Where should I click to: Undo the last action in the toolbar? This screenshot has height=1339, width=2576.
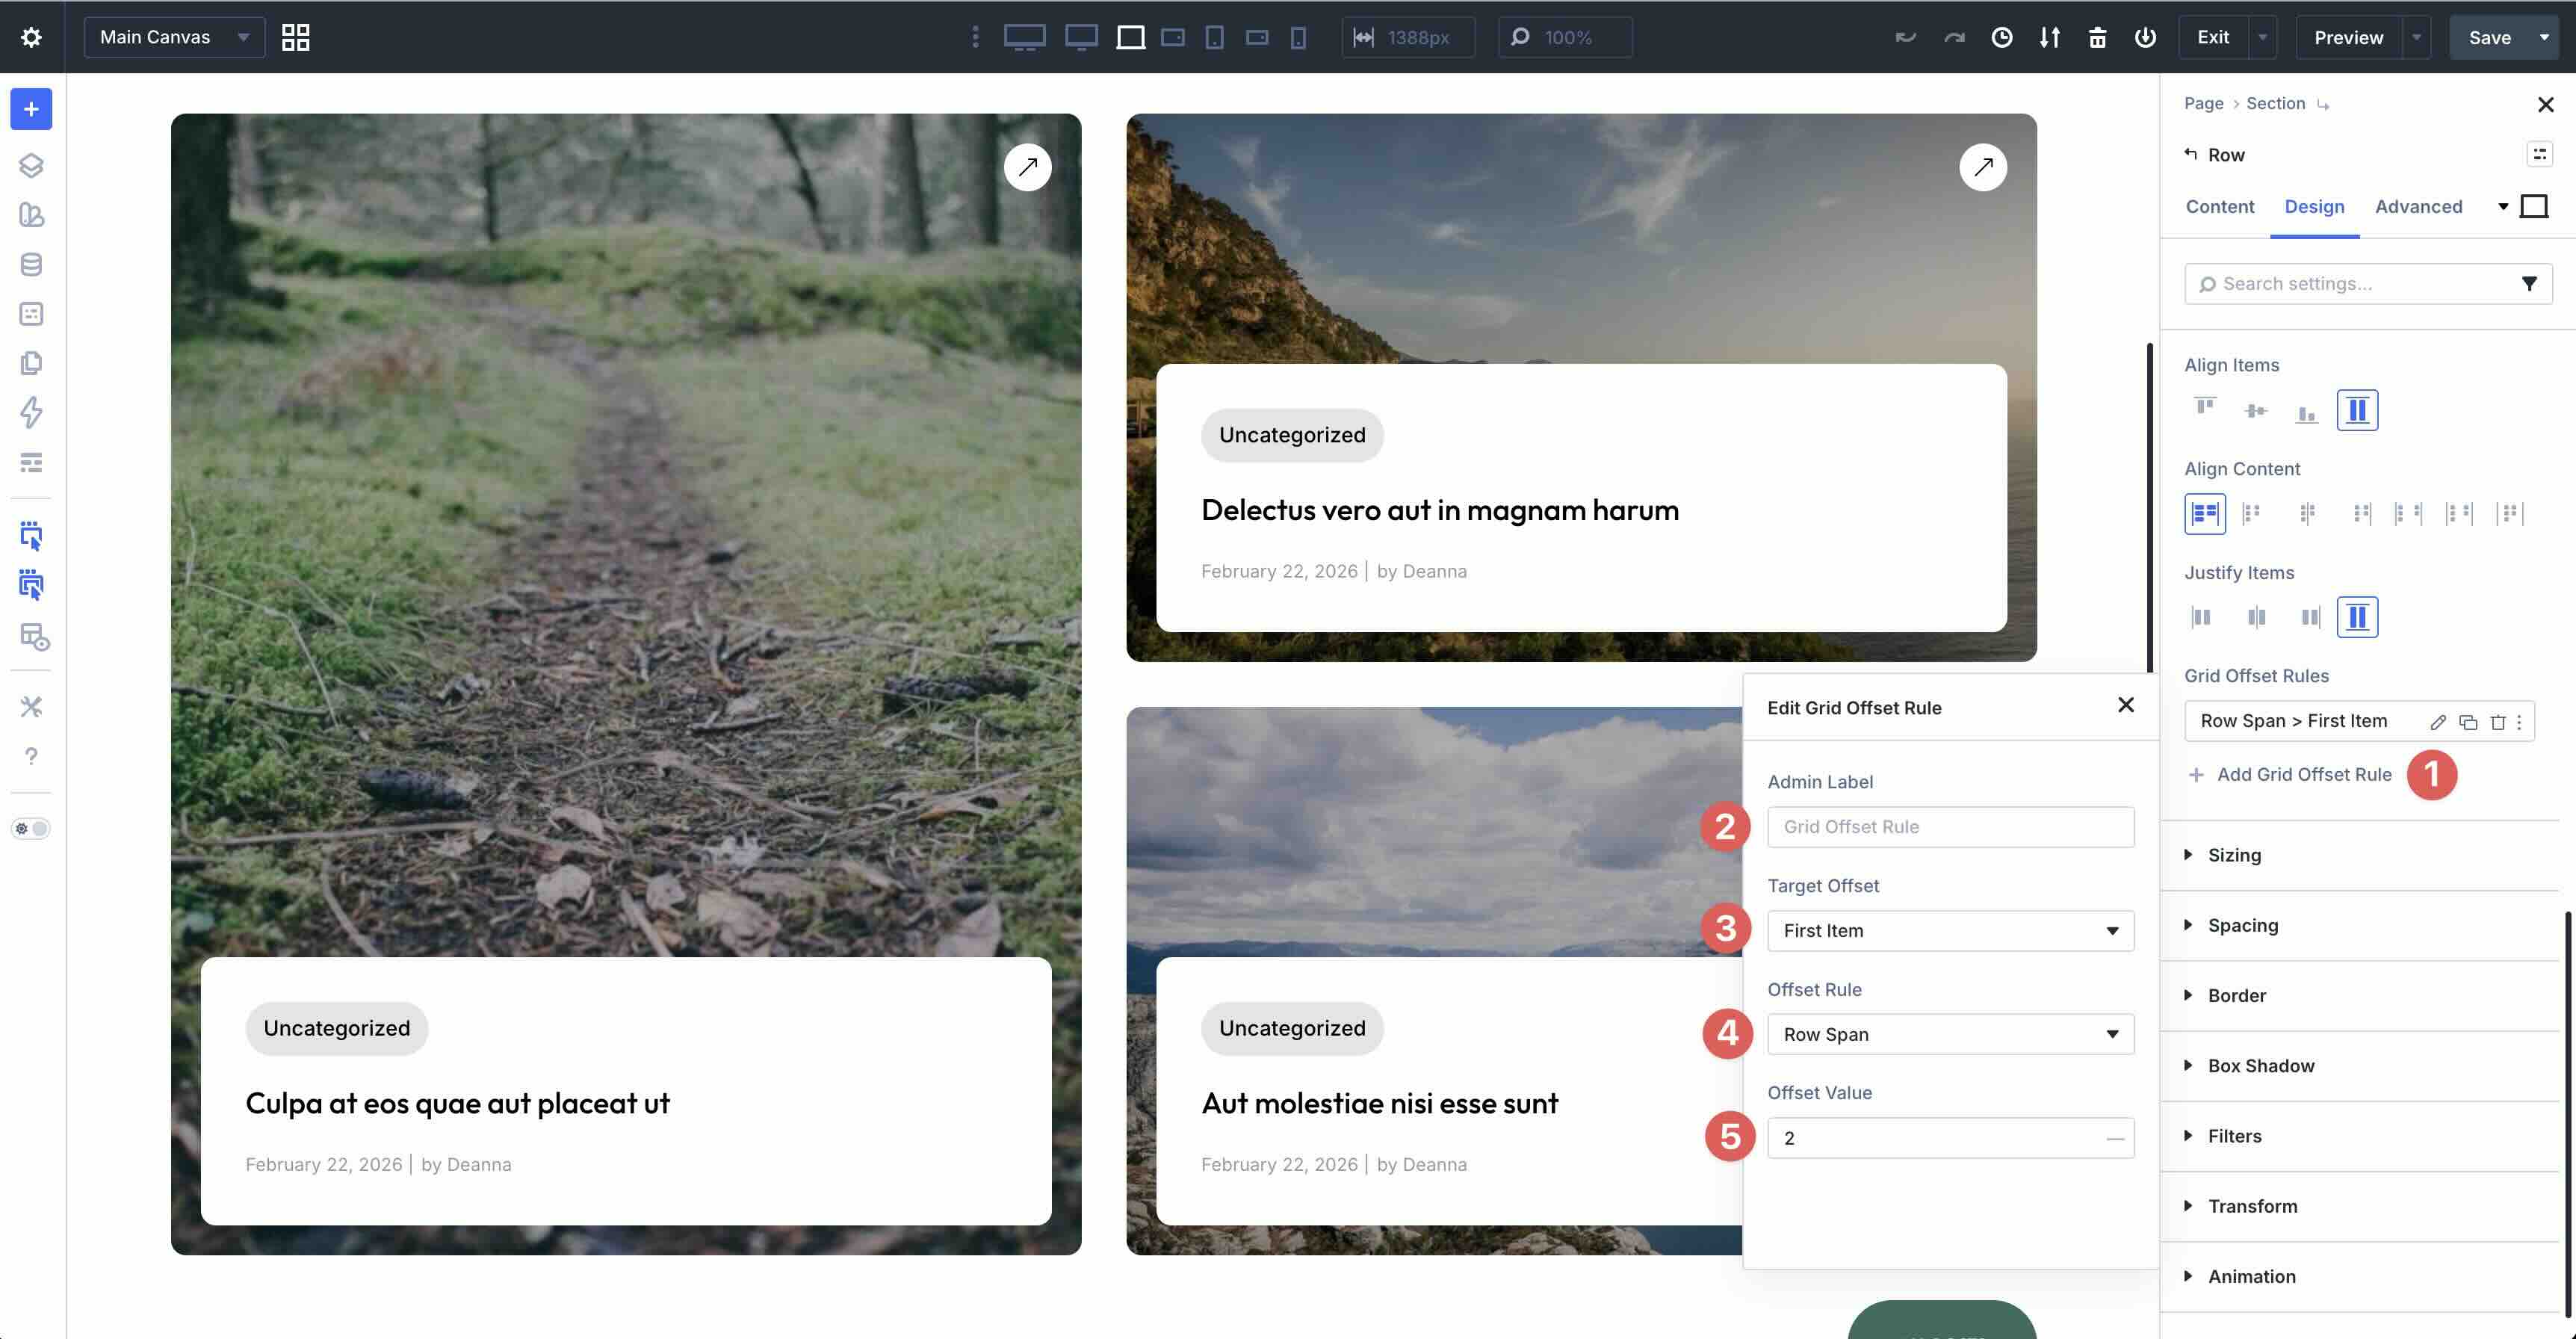pos(1905,37)
